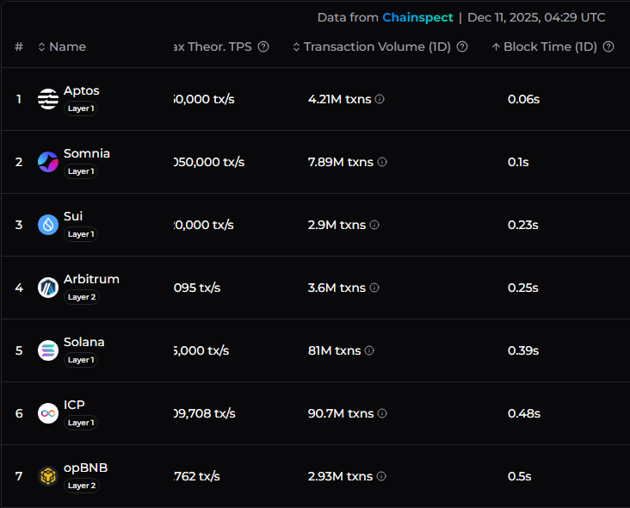Image resolution: width=630 pixels, height=508 pixels.
Task: Open info icon beside 81M txns
Action: pyautogui.click(x=369, y=350)
